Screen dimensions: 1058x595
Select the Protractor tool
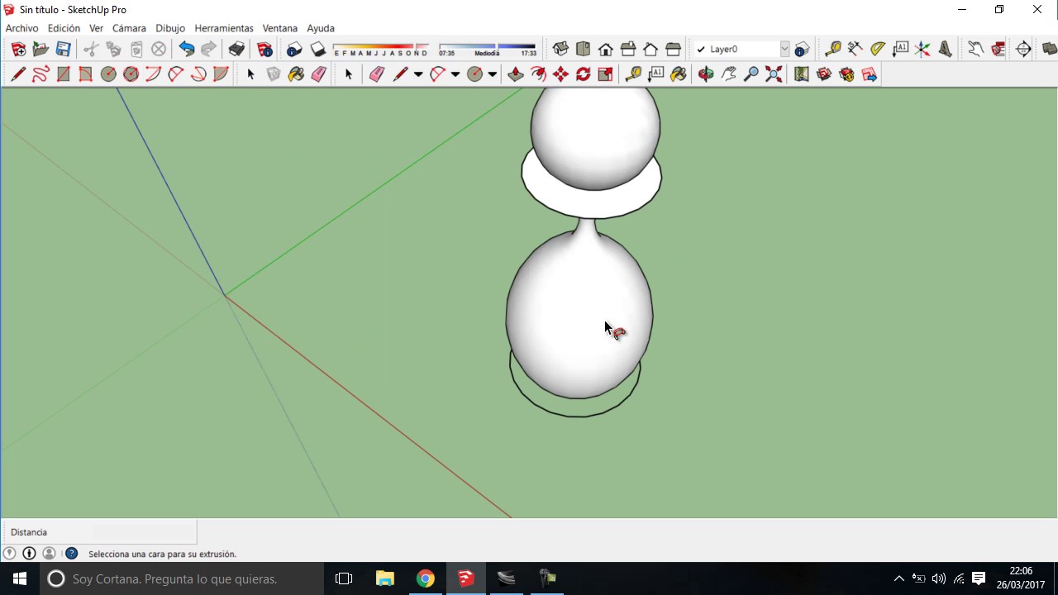[878, 49]
